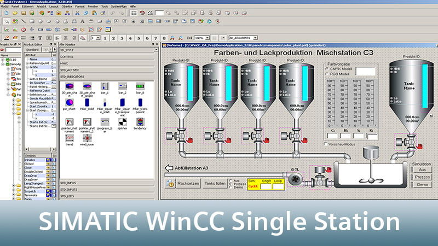
Task: Click the Rücksetzen button
Action: pyautogui.click(x=188, y=184)
